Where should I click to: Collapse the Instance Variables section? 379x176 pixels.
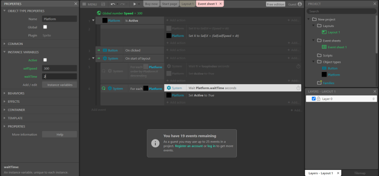coord(4,52)
